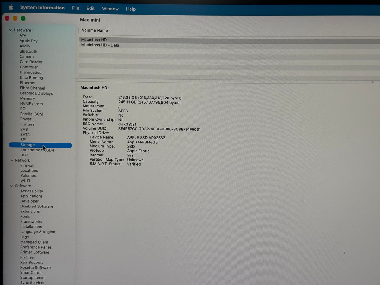
Task: Select ATA in the sidebar
Action: tap(23, 35)
